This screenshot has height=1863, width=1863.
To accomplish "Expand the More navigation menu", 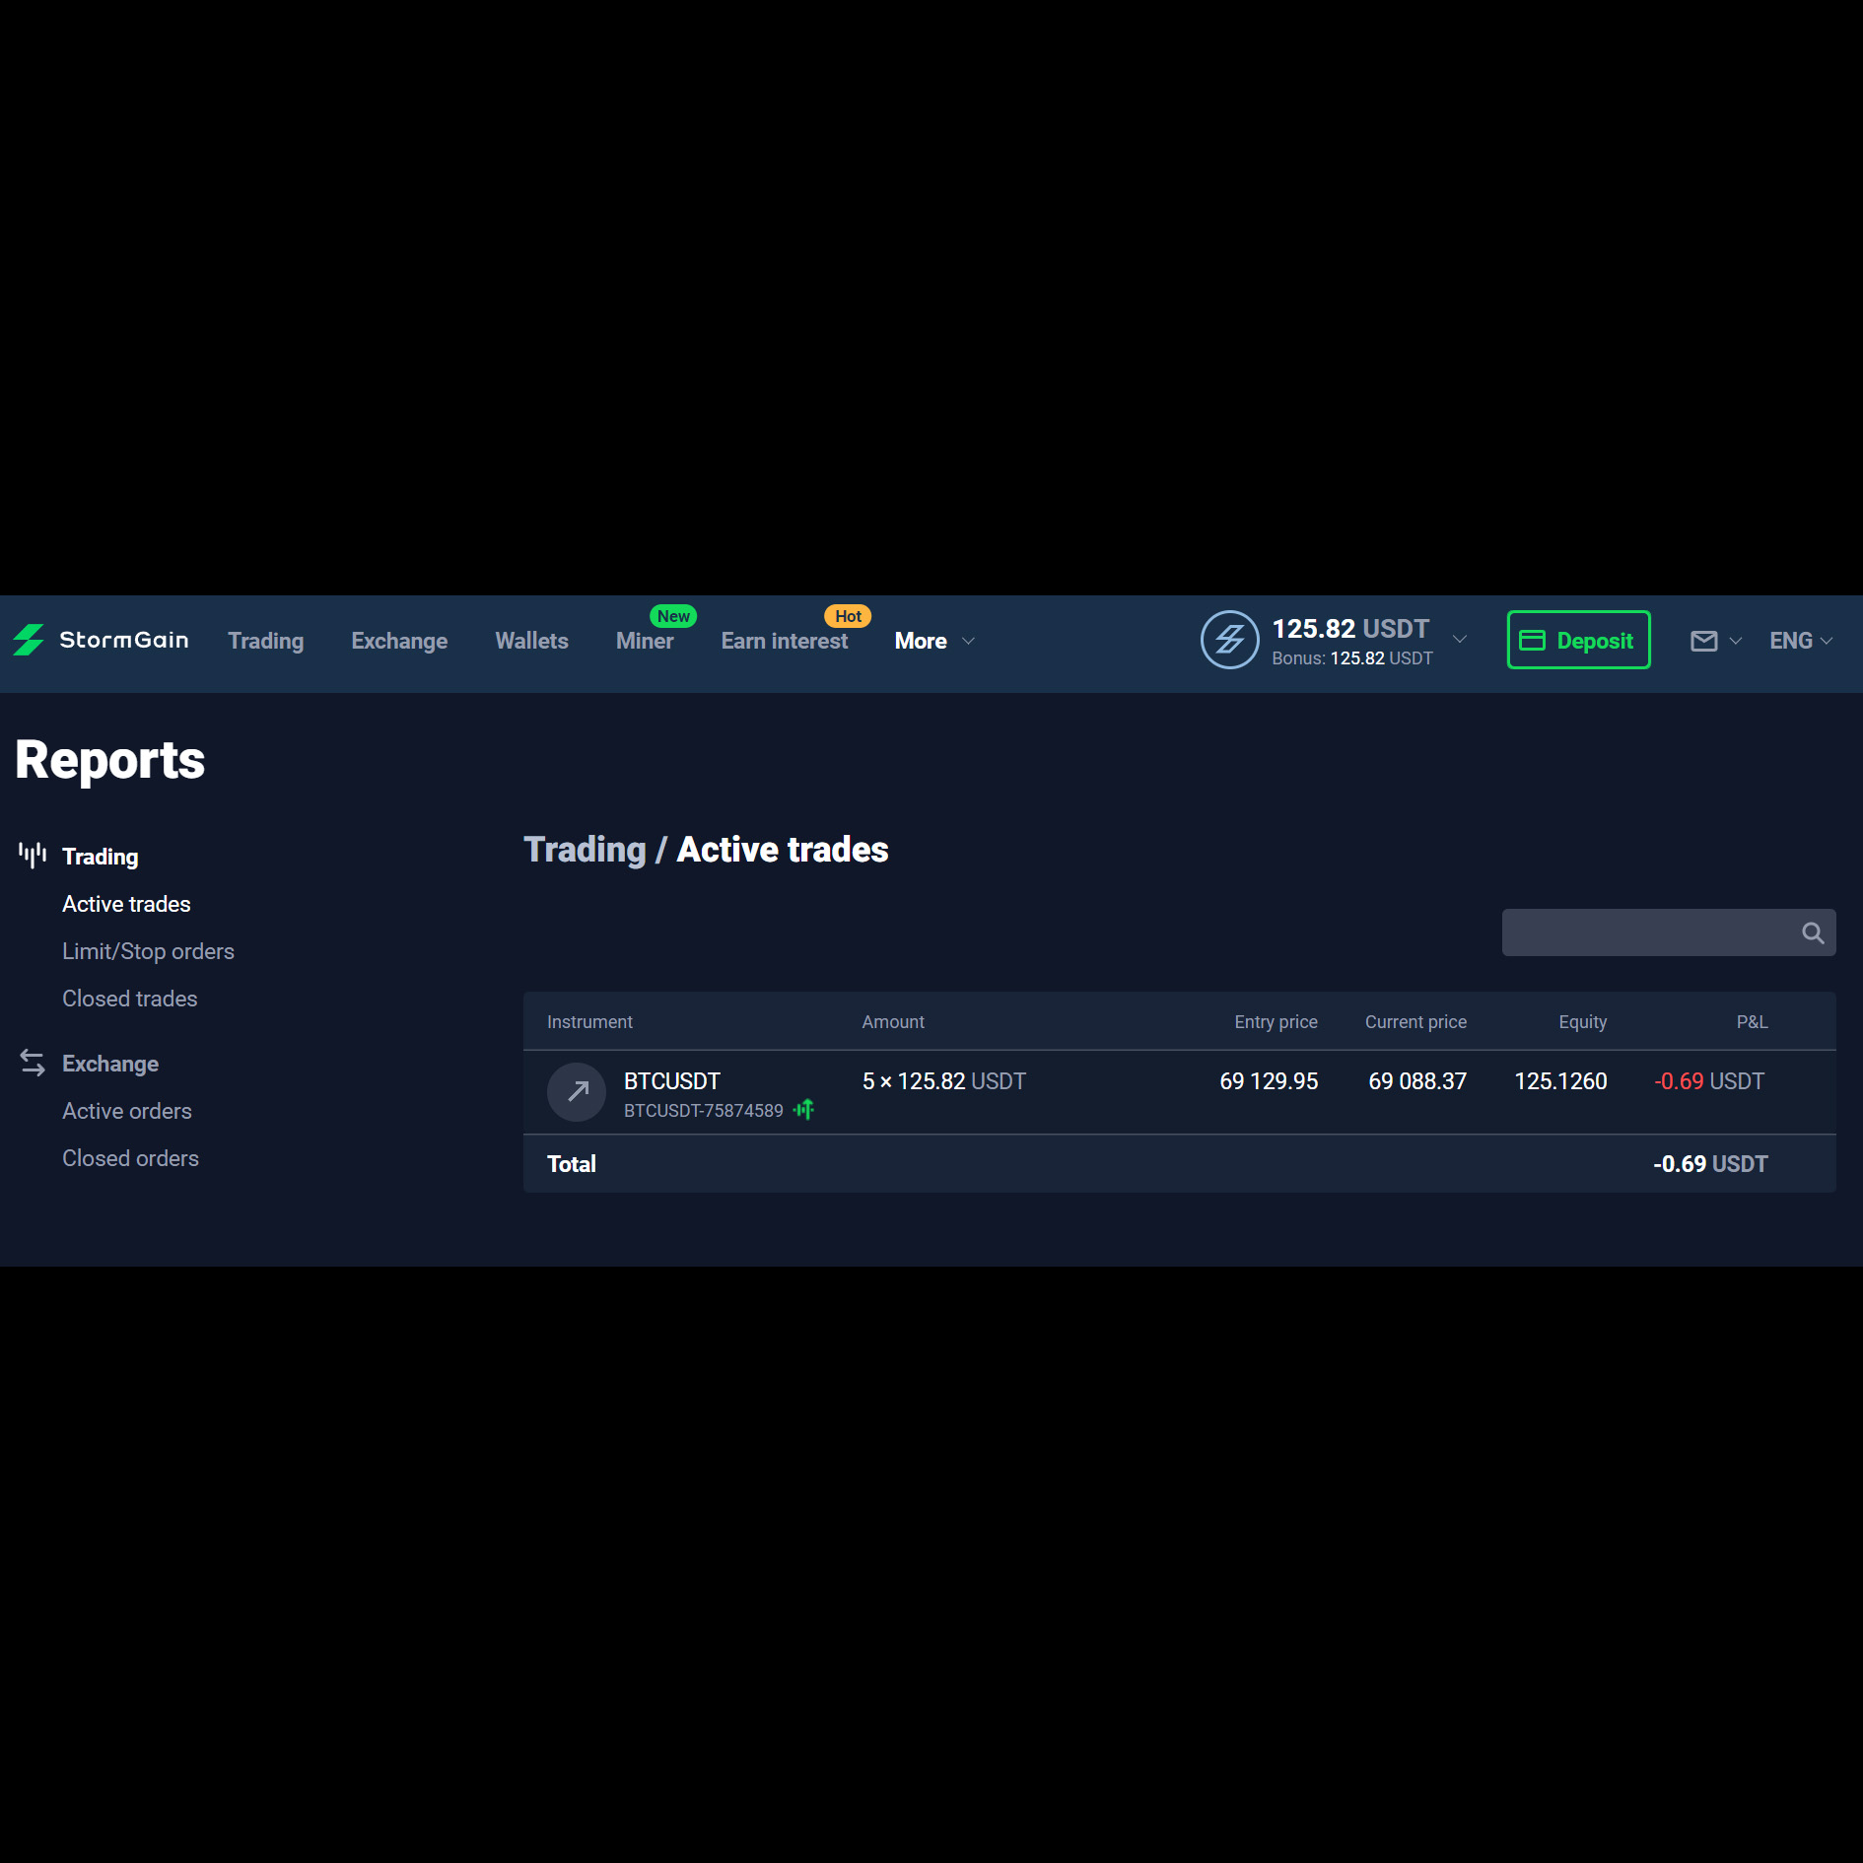I will [921, 641].
